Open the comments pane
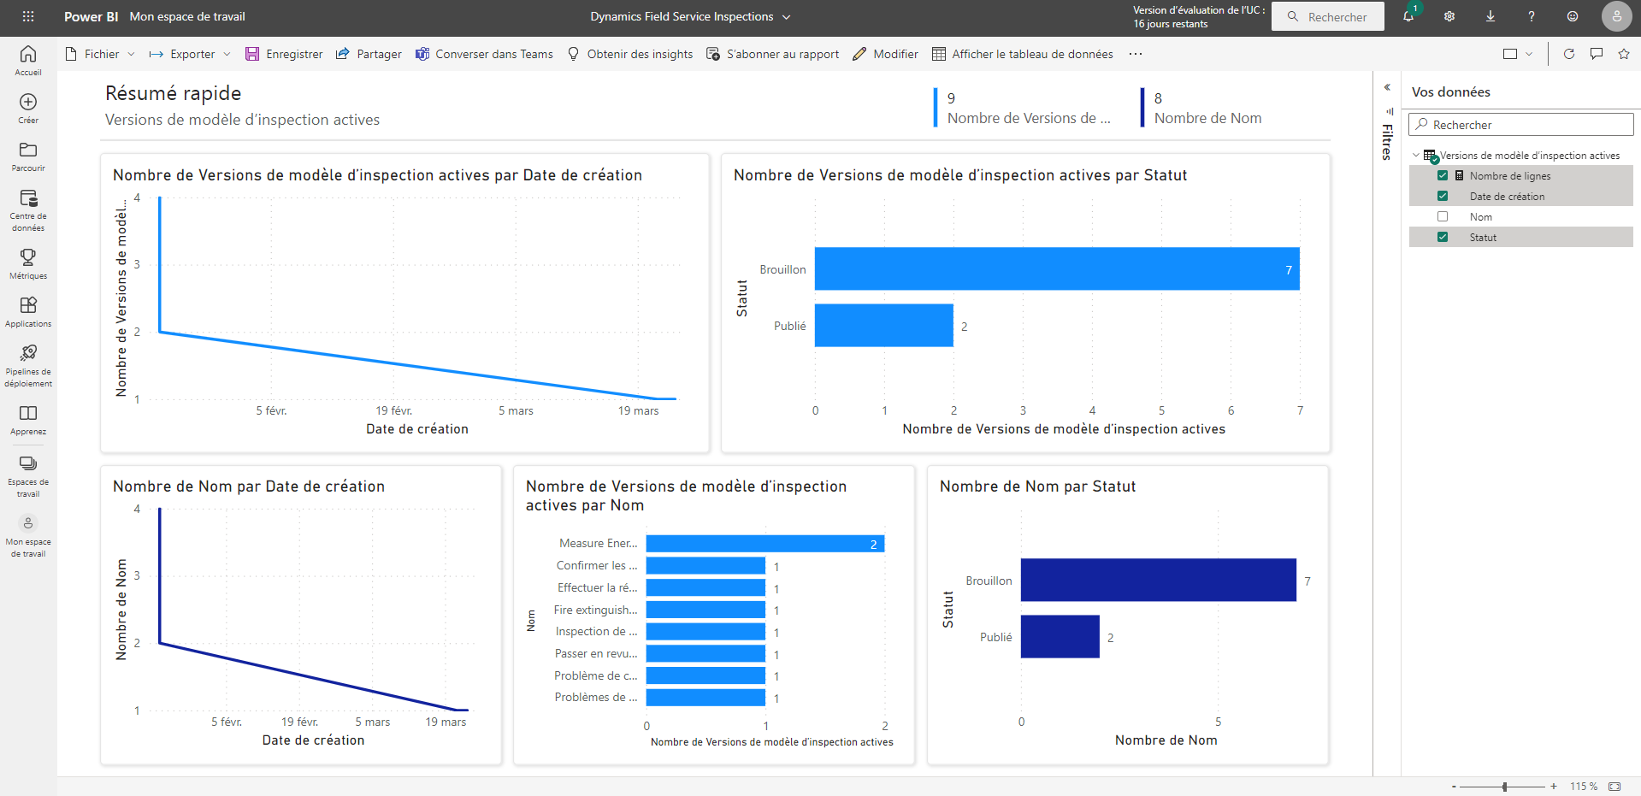 pyautogui.click(x=1597, y=54)
